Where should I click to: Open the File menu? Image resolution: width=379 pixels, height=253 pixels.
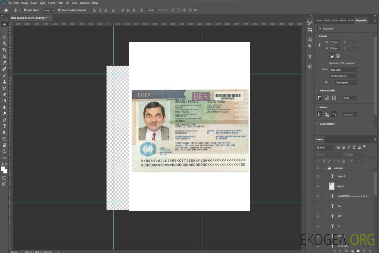[9, 3]
